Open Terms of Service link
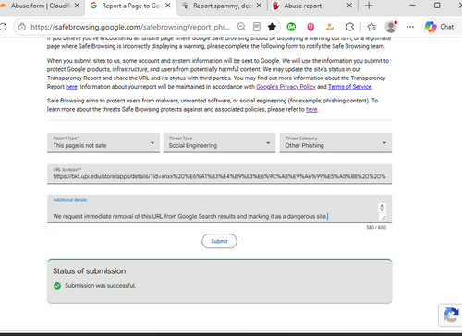 [349, 87]
